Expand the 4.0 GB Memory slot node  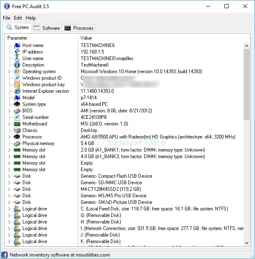[x=9, y=156]
